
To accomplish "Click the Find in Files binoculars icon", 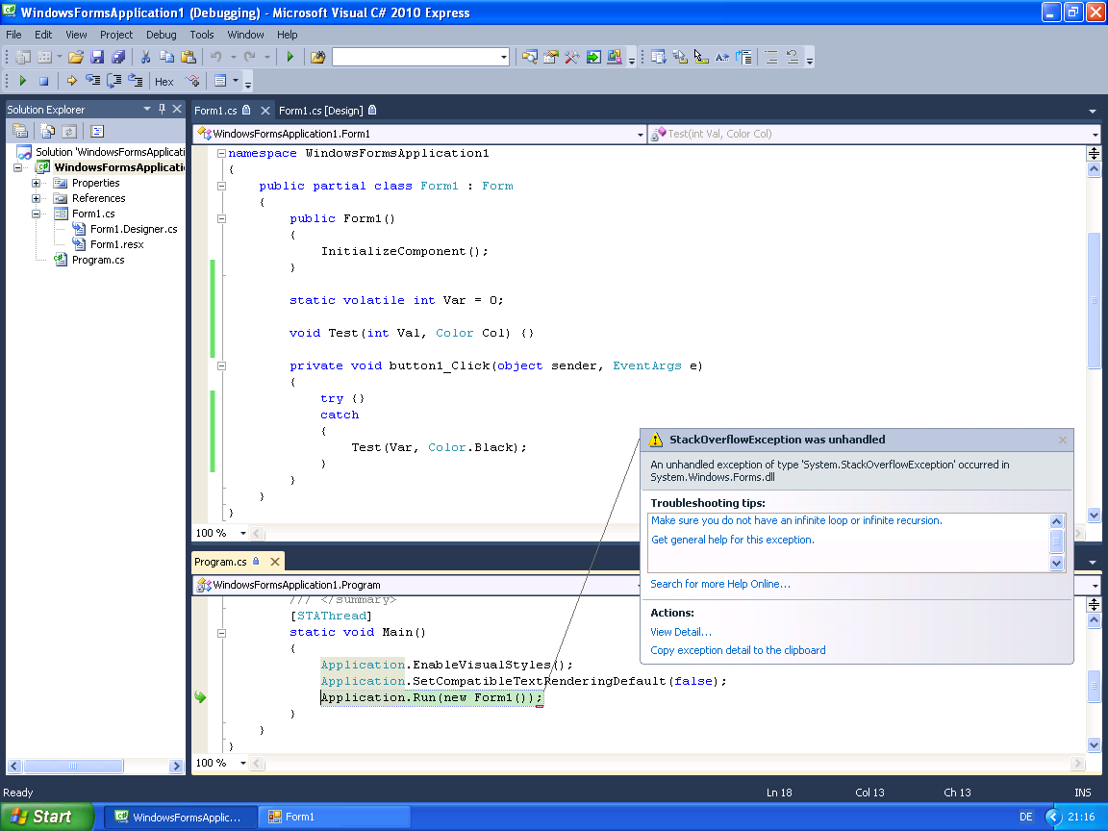I will click(318, 58).
